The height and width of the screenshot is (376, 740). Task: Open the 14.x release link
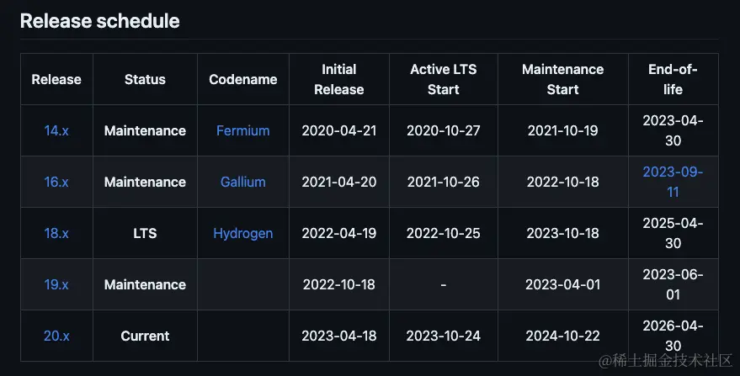point(56,130)
